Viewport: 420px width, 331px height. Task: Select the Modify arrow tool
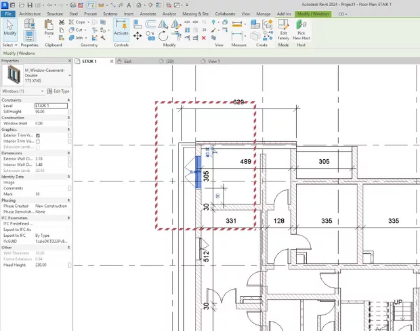click(10, 27)
